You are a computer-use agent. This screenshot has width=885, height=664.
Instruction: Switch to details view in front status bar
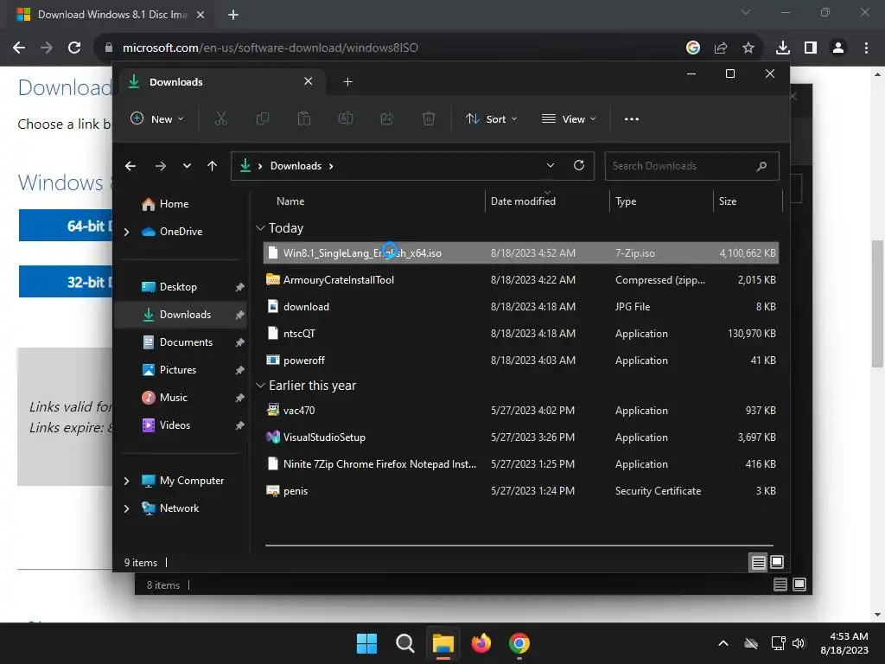pyautogui.click(x=758, y=562)
